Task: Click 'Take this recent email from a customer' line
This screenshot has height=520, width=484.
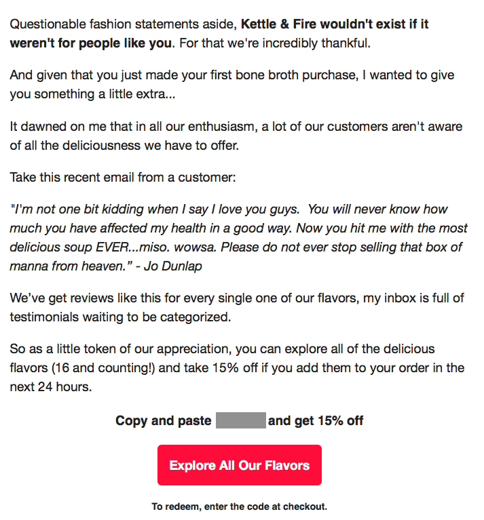Action: click(123, 177)
